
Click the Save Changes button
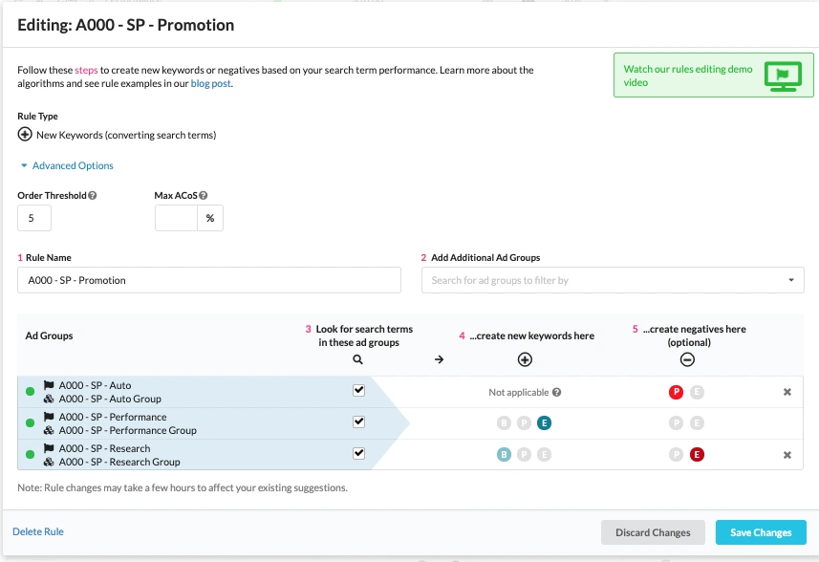761,532
